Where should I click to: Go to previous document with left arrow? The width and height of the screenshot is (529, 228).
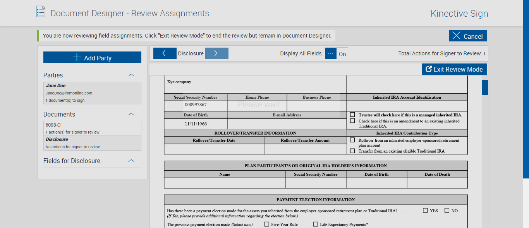(x=165, y=53)
